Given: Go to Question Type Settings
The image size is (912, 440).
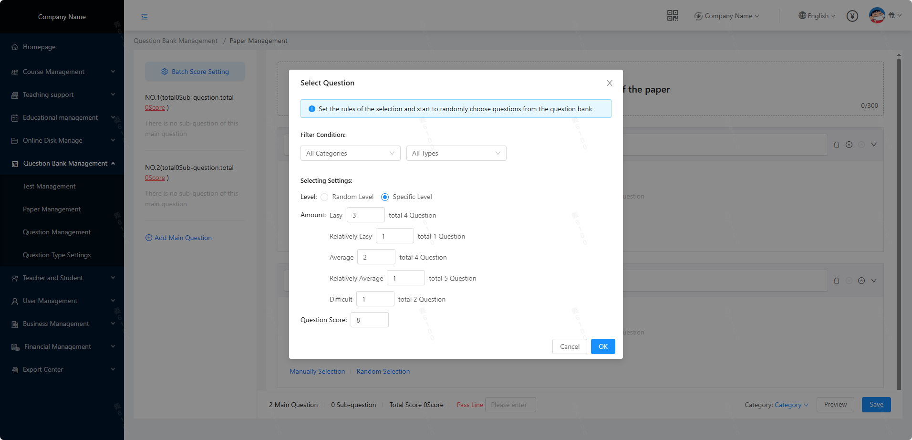Looking at the screenshot, I should tap(57, 255).
